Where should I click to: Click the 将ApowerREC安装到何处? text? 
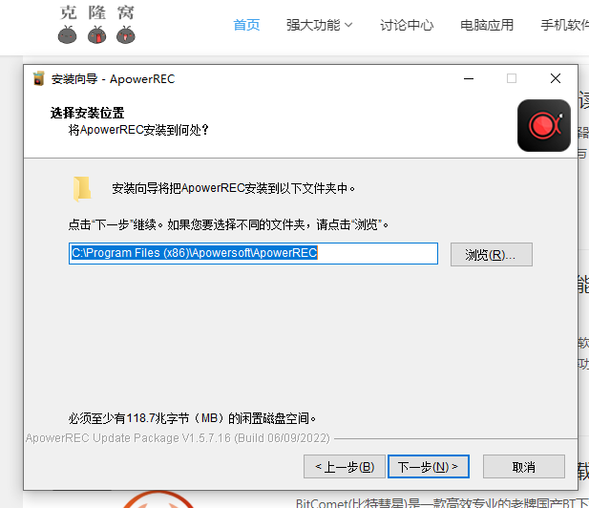(x=138, y=130)
